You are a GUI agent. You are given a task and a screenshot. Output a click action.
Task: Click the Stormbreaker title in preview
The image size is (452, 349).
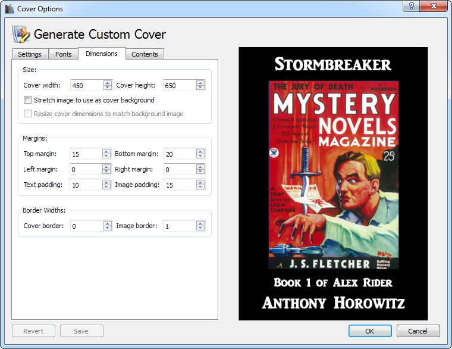pos(333,64)
